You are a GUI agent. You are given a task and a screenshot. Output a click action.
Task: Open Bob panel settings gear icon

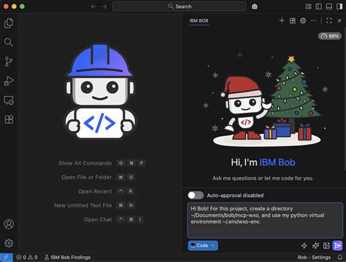point(303,20)
